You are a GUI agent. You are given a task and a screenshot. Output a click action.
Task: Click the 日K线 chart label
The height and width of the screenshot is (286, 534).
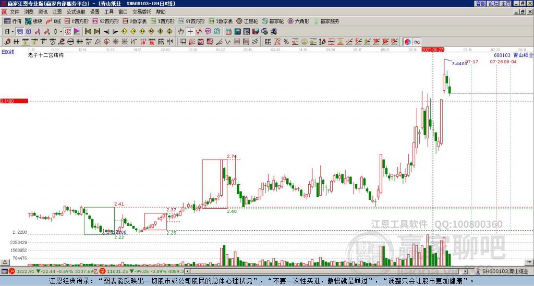coord(7,52)
